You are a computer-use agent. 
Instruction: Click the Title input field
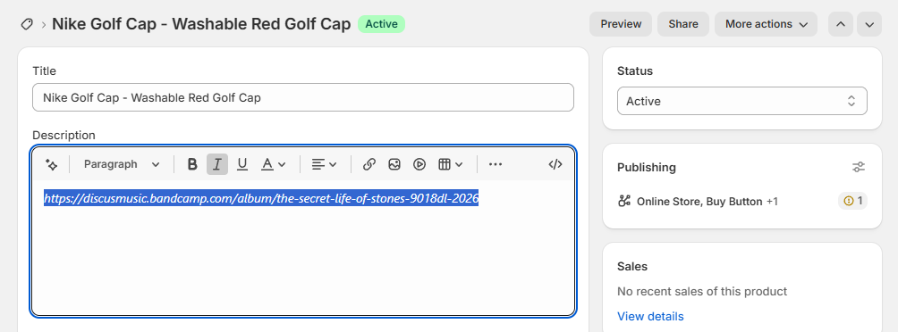point(303,97)
